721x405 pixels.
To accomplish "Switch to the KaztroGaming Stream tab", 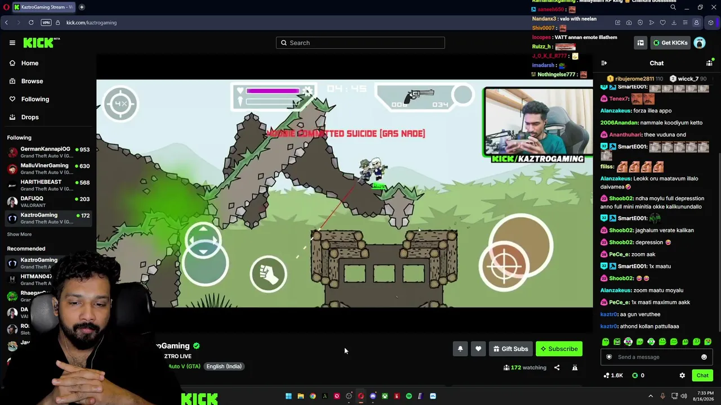I will click(x=43, y=7).
